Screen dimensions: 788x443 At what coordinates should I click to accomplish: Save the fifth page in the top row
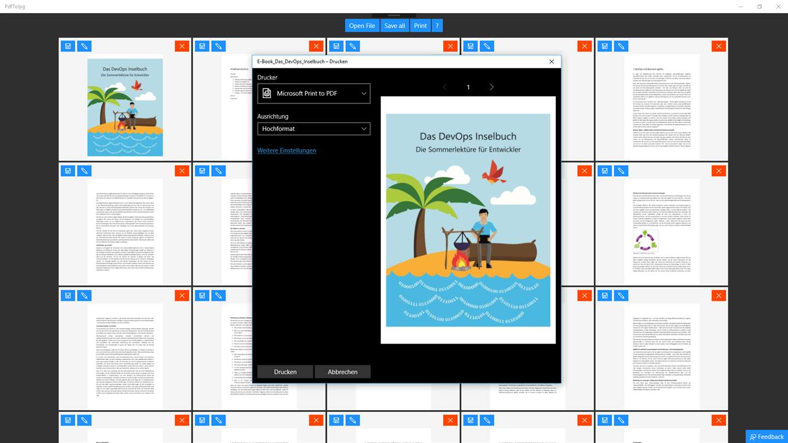pyautogui.click(x=605, y=46)
